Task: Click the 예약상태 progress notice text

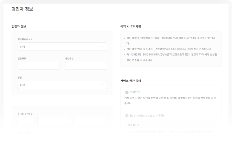Action: [x=170, y=41]
